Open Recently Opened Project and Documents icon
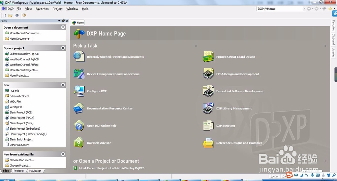337x181 pixels. pyautogui.click(x=79, y=56)
